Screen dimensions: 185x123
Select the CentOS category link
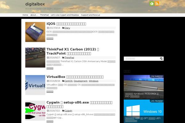pos(68,81)
